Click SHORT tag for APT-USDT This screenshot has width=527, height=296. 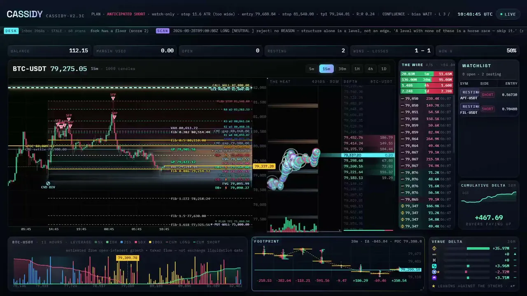[487, 95]
